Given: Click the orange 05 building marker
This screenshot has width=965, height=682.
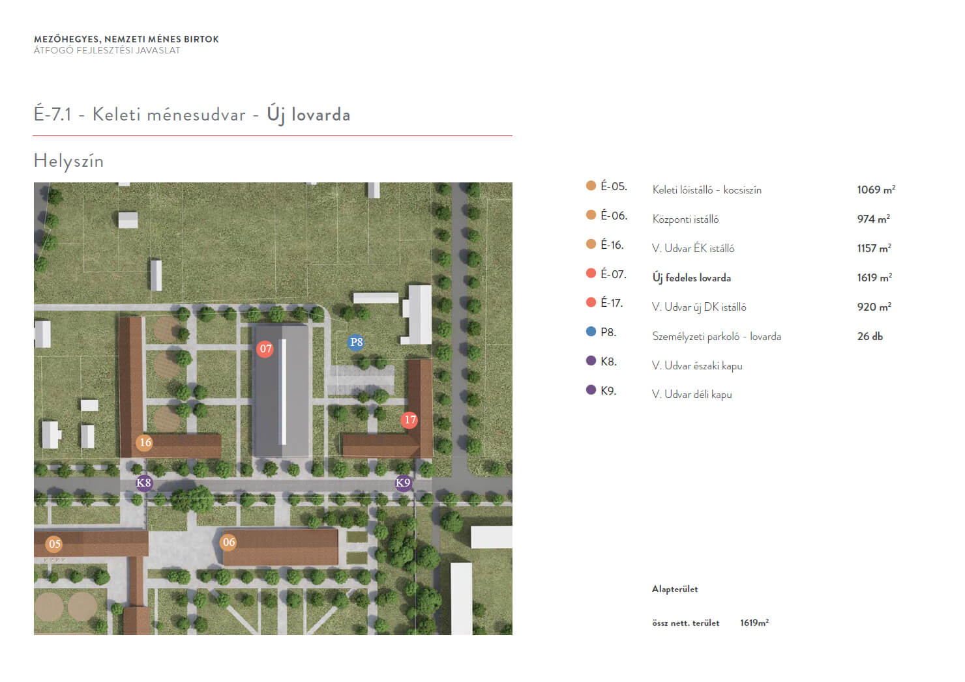Looking at the screenshot, I should [55, 544].
